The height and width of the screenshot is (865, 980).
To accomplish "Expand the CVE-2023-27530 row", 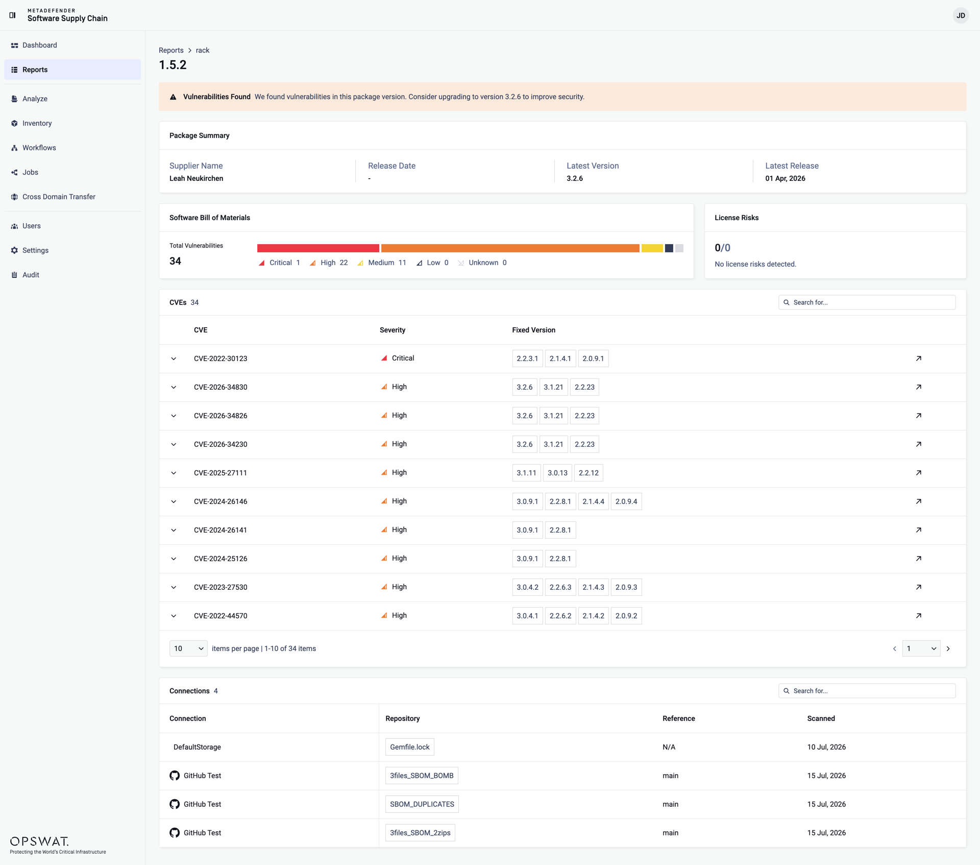I will pos(174,587).
